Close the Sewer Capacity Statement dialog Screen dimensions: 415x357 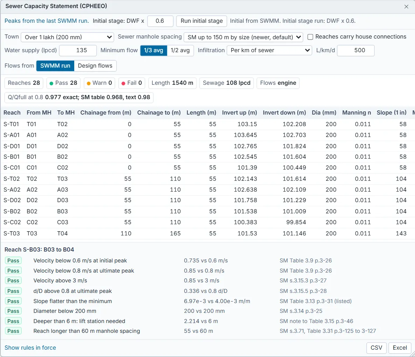(x=406, y=7)
